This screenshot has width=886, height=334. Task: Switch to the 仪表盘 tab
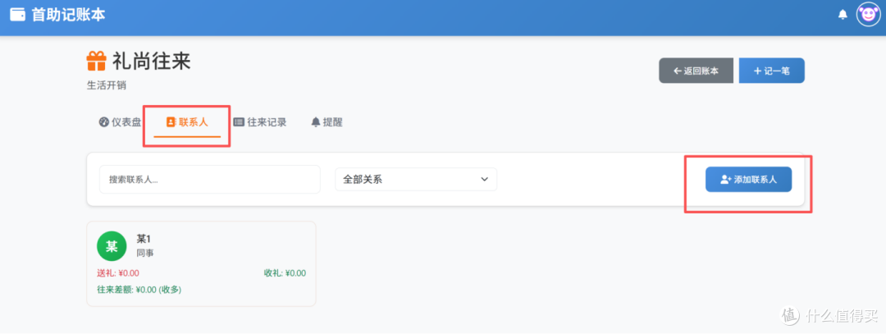pos(120,122)
